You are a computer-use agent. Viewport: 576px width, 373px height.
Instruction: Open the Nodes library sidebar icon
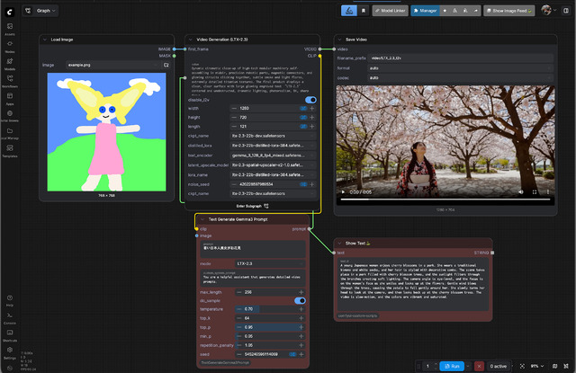[x=9, y=46]
